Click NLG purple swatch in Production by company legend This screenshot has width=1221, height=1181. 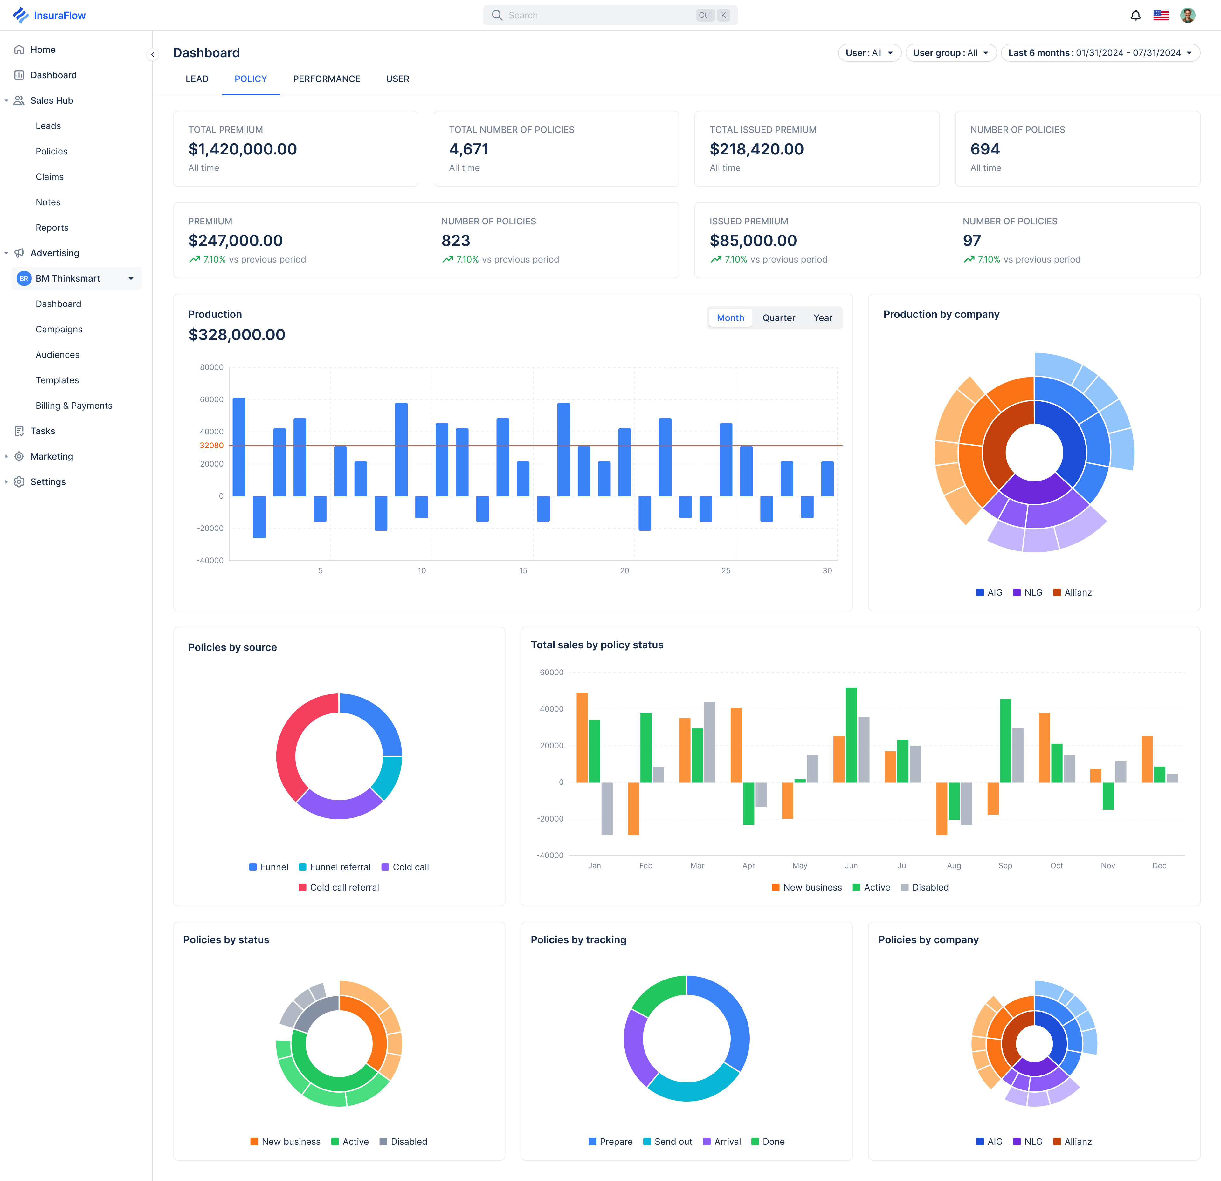point(1017,592)
